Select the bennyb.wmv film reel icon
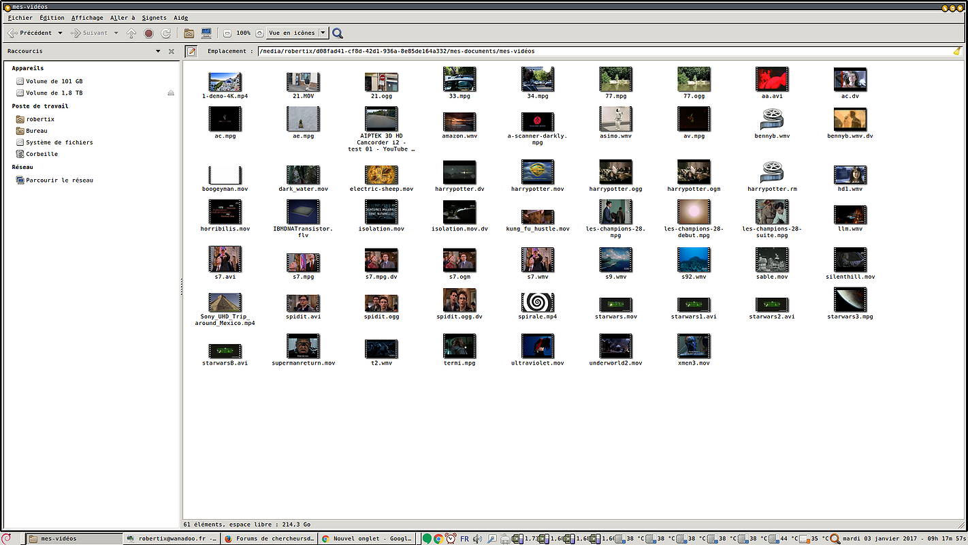Screen dimensions: 968x545 (x=772, y=119)
